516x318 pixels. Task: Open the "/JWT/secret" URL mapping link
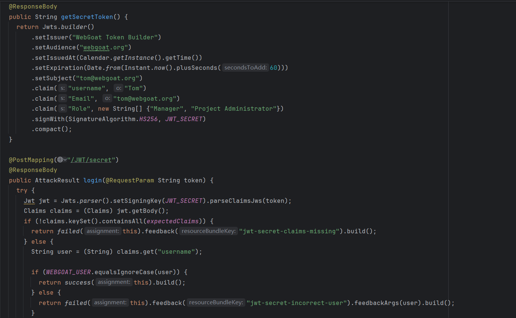[91, 160]
